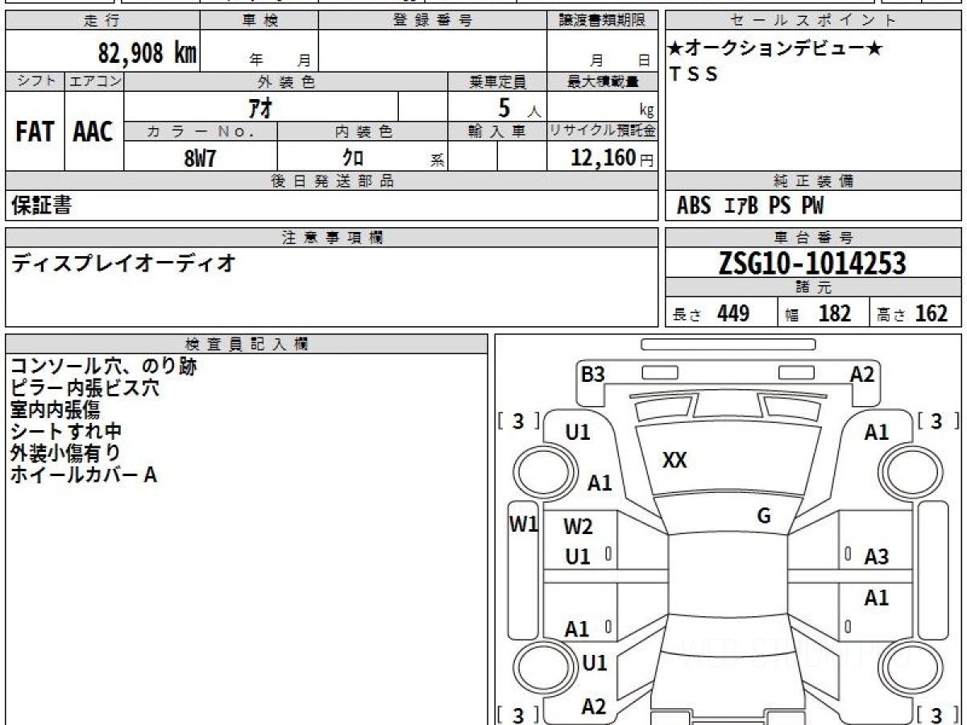Viewport: 967px width, 725px height.
Task: Click the 登録番号 header cell
Action: (x=433, y=20)
